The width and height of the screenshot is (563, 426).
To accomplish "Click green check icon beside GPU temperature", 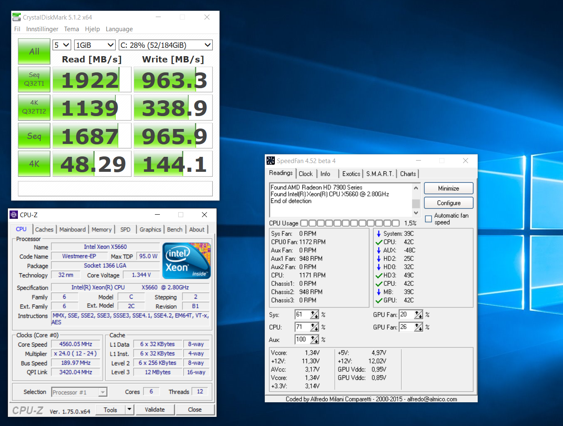I will point(379,300).
